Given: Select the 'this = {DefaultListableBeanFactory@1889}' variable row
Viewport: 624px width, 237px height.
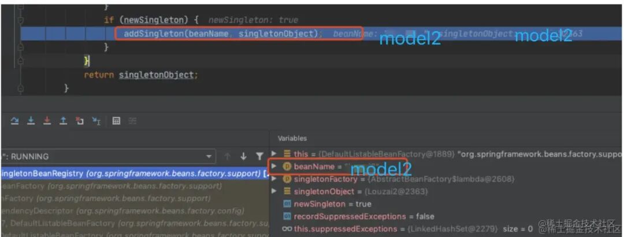Looking at the screenshot, I should 447,153.
